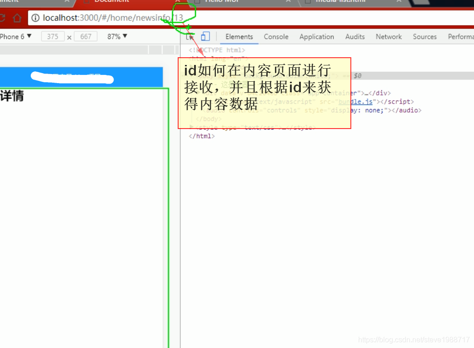Toggle the device toolbar icon in DevTools

(205, 36)
